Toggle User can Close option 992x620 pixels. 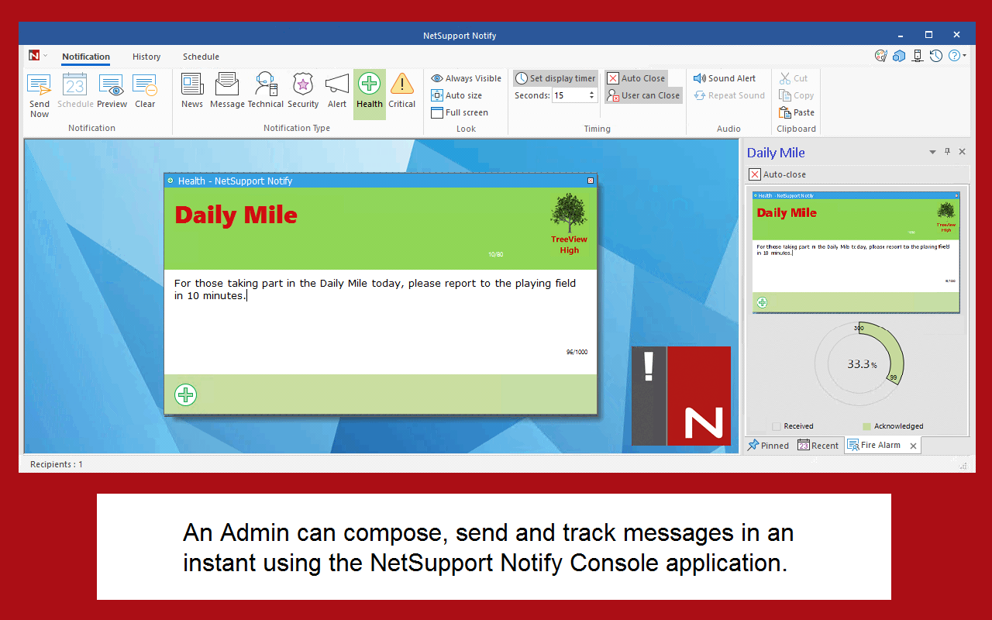click(x=643, y=95)
